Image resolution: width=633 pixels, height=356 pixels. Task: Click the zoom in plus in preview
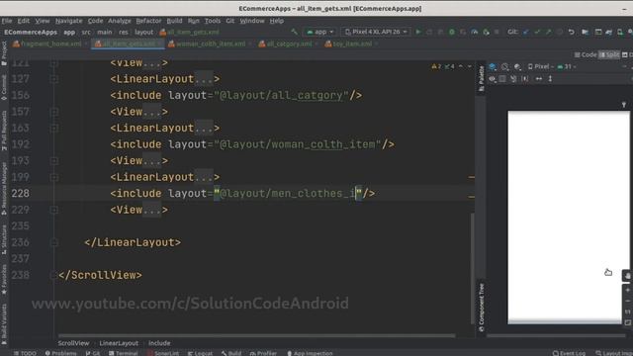click(627, 290)
